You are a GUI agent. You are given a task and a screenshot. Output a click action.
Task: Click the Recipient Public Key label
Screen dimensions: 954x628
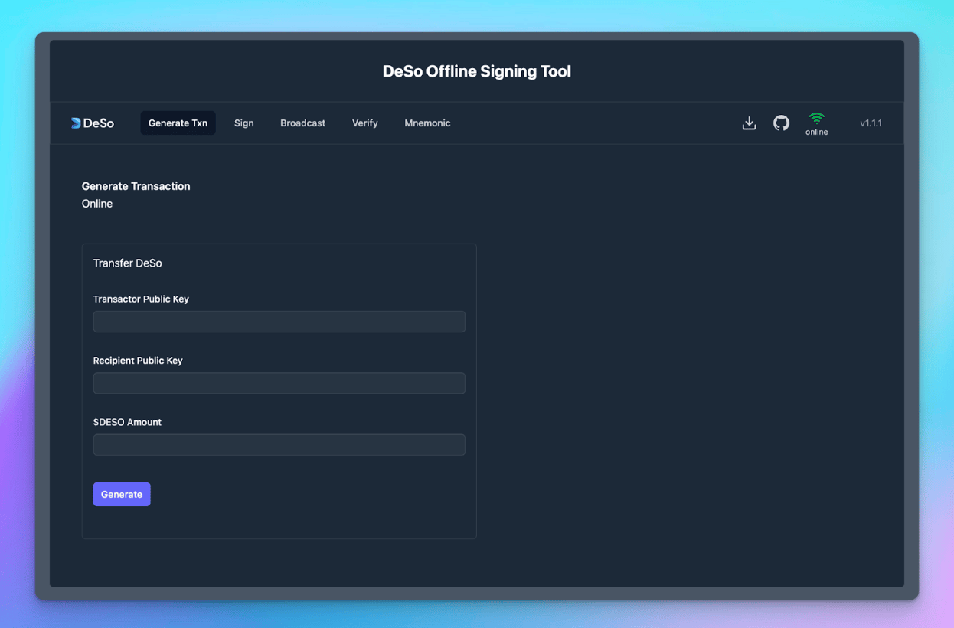138,360
